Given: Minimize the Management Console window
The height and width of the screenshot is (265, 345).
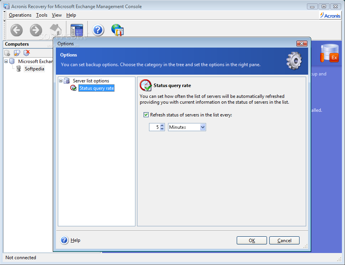Looking at the screenshot, I should (312, 6).
